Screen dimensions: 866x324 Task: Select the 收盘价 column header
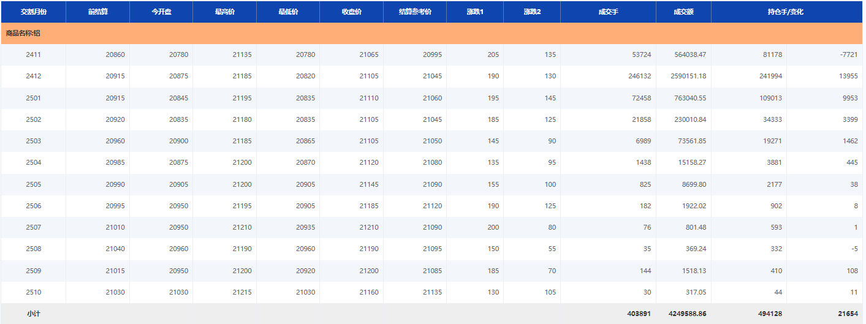point(351,12)
